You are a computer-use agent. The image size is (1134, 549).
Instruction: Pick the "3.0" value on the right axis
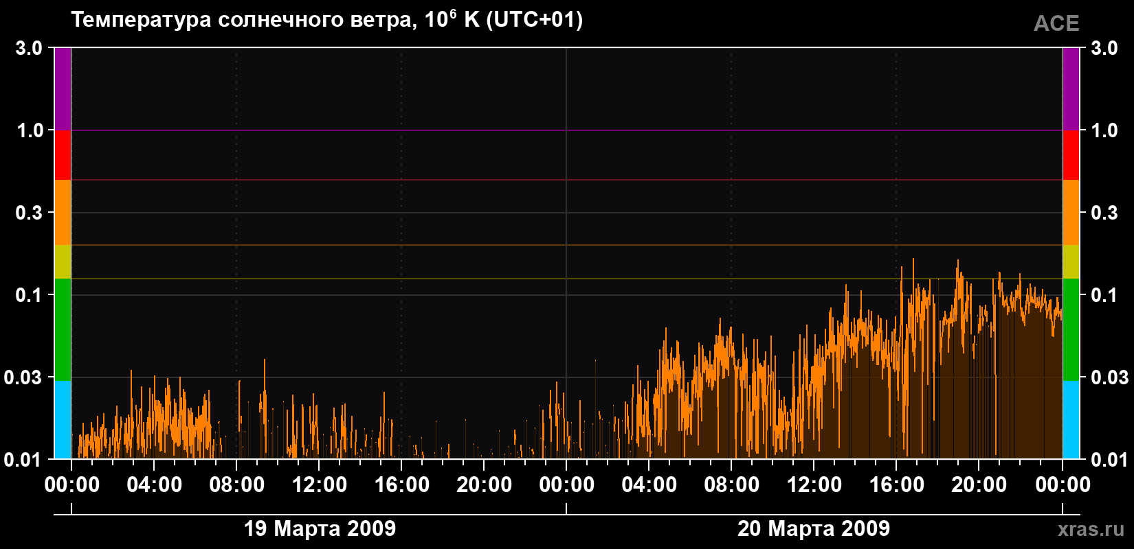point(1104,48)
